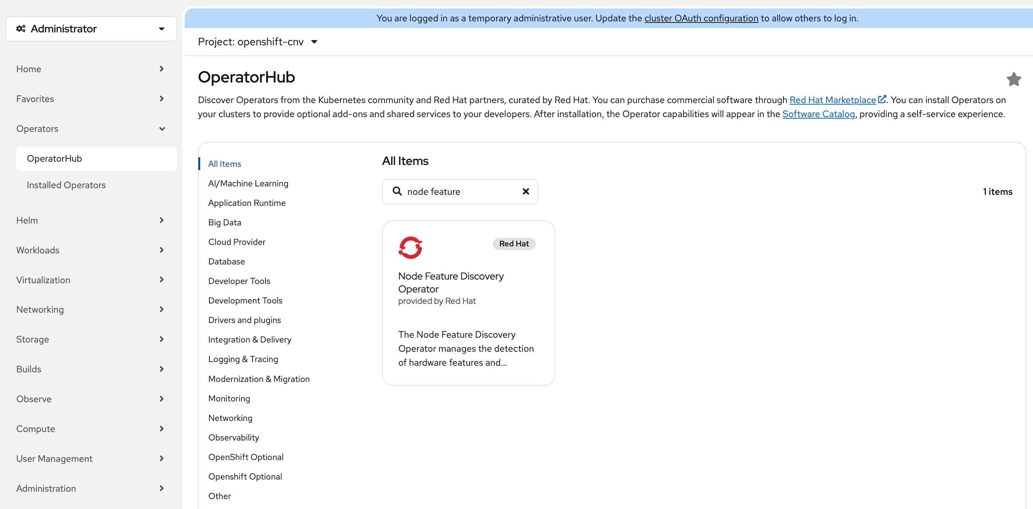Filter by OpenShift Optional category
This screenshot has width=1033, height=509.
(246, 457)
